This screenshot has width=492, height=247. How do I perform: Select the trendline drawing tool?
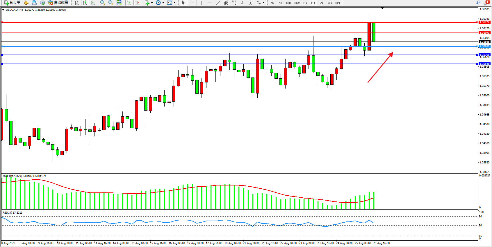tap(218, 3)
